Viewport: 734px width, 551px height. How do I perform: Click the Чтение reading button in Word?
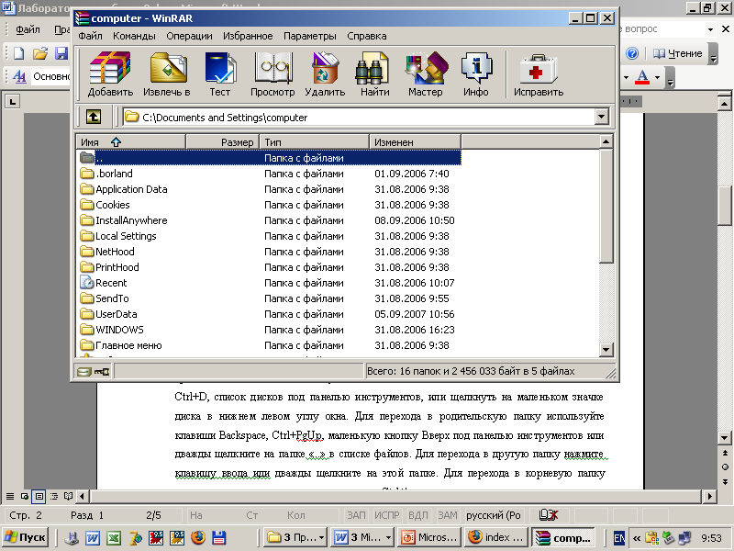(x=677, y=53)
